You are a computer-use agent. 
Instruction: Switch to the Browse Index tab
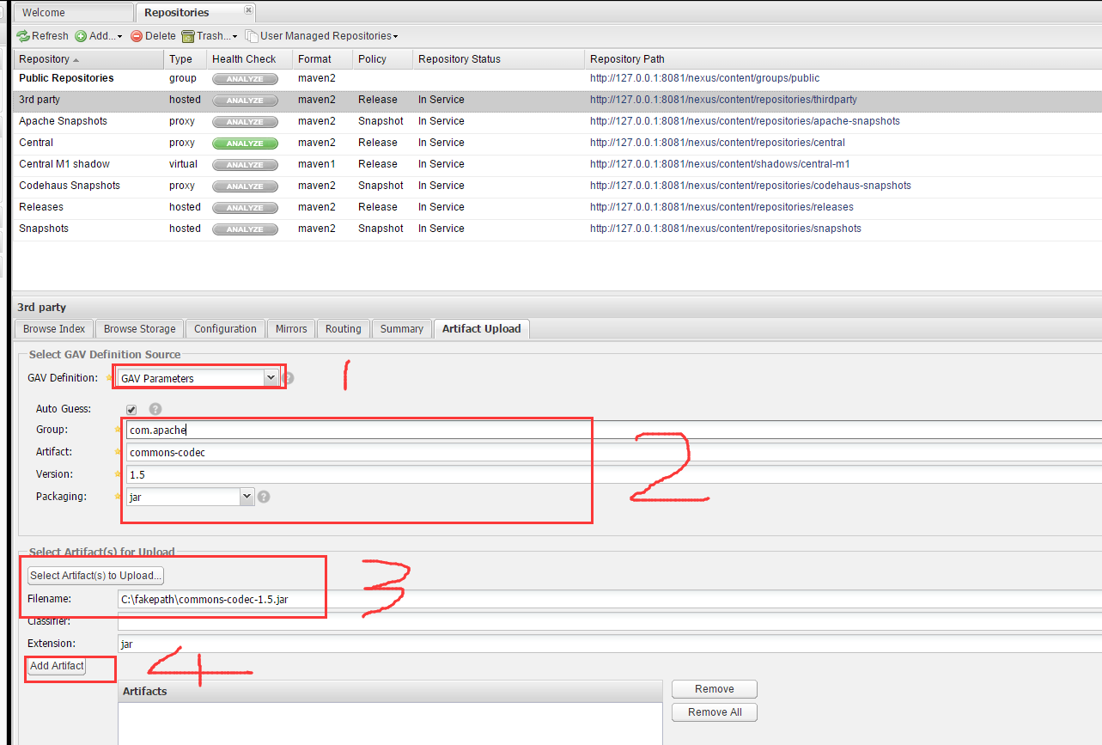coord(54,329)
